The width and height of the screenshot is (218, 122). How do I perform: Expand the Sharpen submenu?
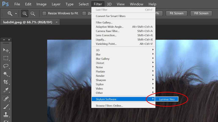pyautogui.click(x=123, y=80)
